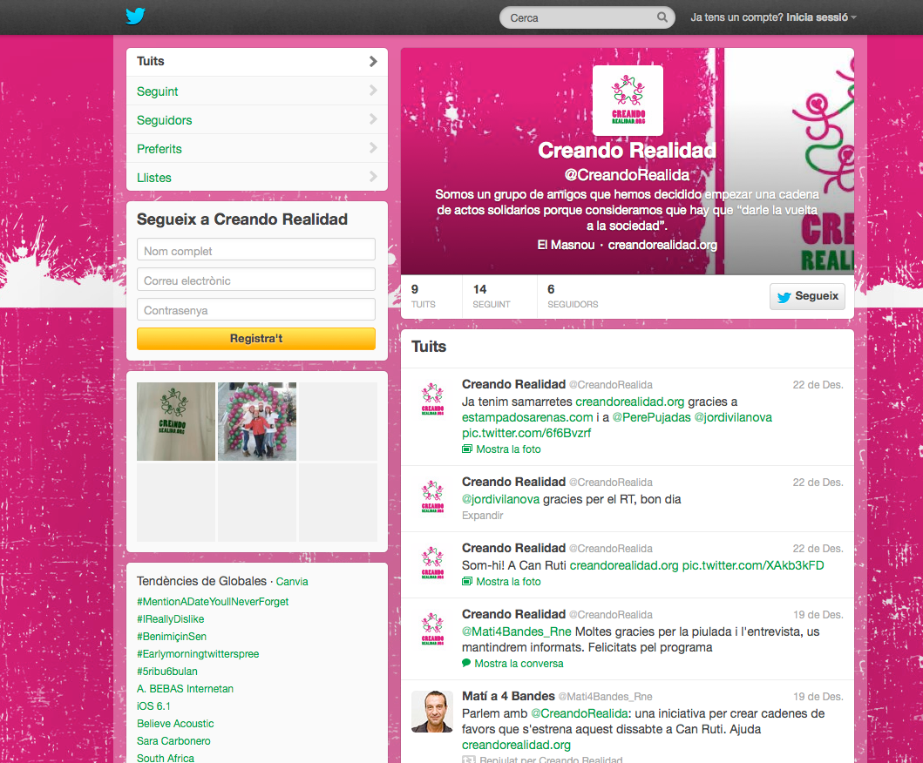Open estampadosarenas.com link
Image resolution: width=923 pixels, height=763 pixels.
[x=527, y=418]
